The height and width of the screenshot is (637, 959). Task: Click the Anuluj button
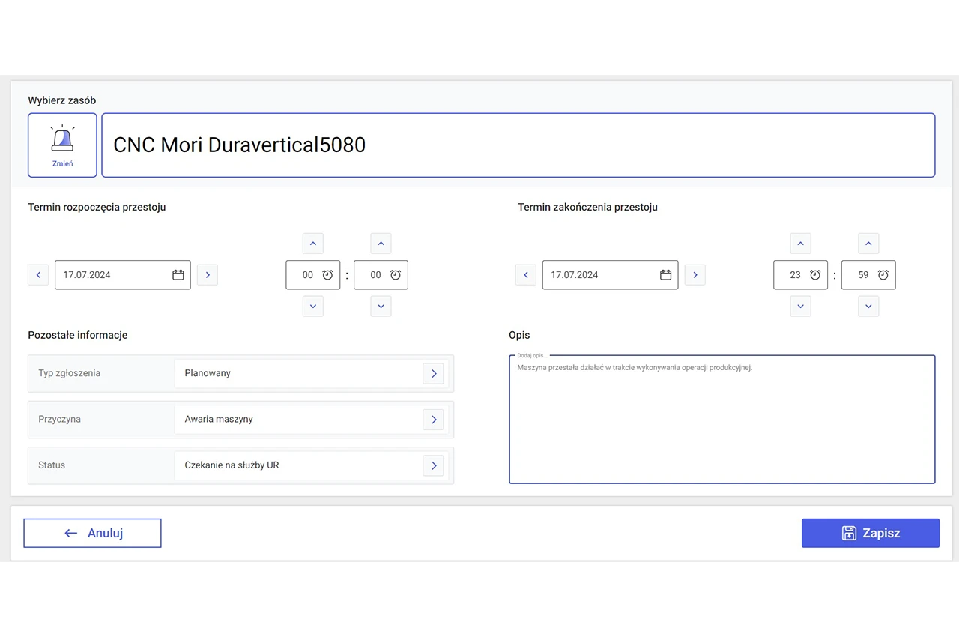tap(92, 533)
